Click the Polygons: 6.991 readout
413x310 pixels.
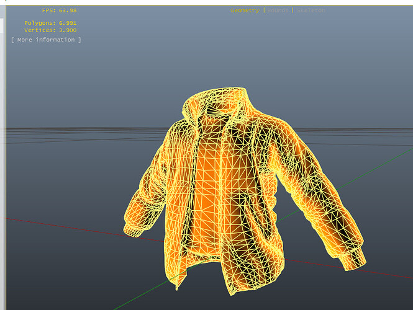tap(50, 23)
